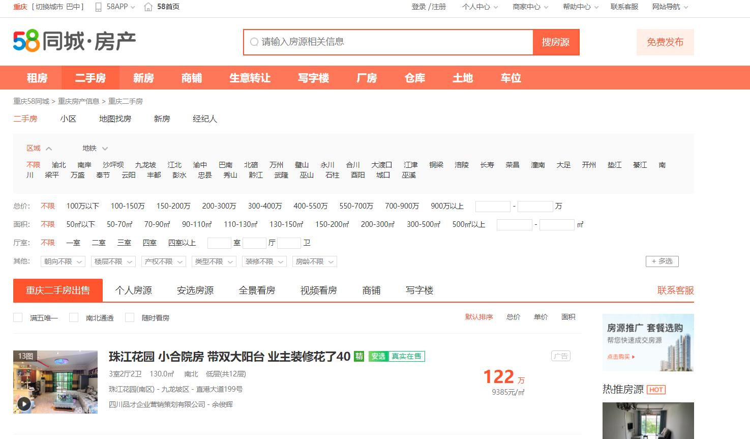Open the 个人房源 tab
Image resolution: width=750 pixels, height=439 pixels.
(x=133, y=290)
